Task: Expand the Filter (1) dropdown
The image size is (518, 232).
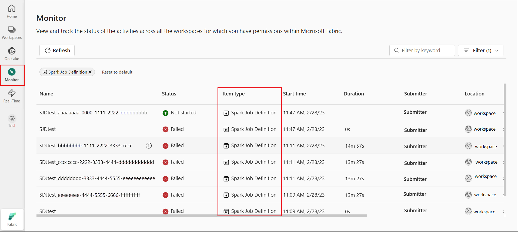Action: tap(480, 51)
